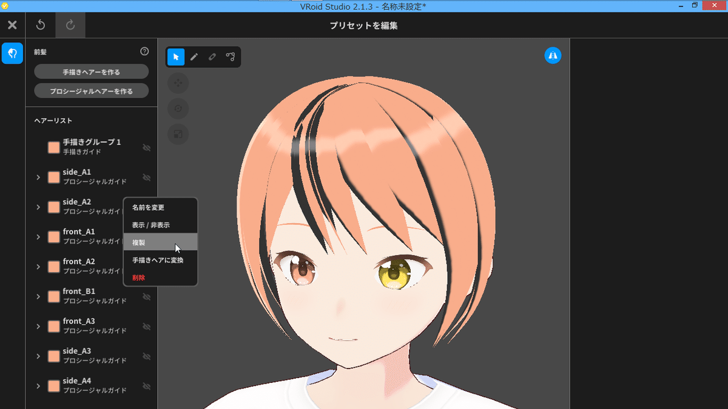Expand the front_A3 tree item
The width and height of the screenshot is (728, 409).
click(x=38, y=326)
